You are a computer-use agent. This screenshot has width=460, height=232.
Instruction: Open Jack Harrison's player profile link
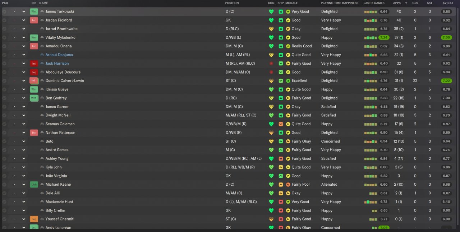pyautogui.click(x=57, y=64)
